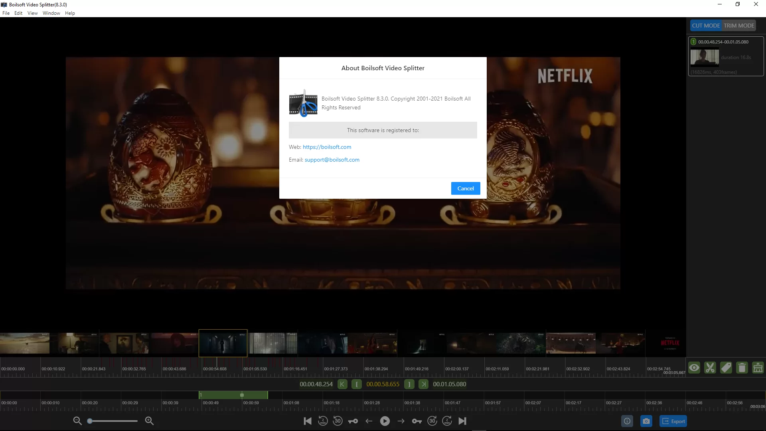Open the View menu
766x431 pixels.
(33, 13)
